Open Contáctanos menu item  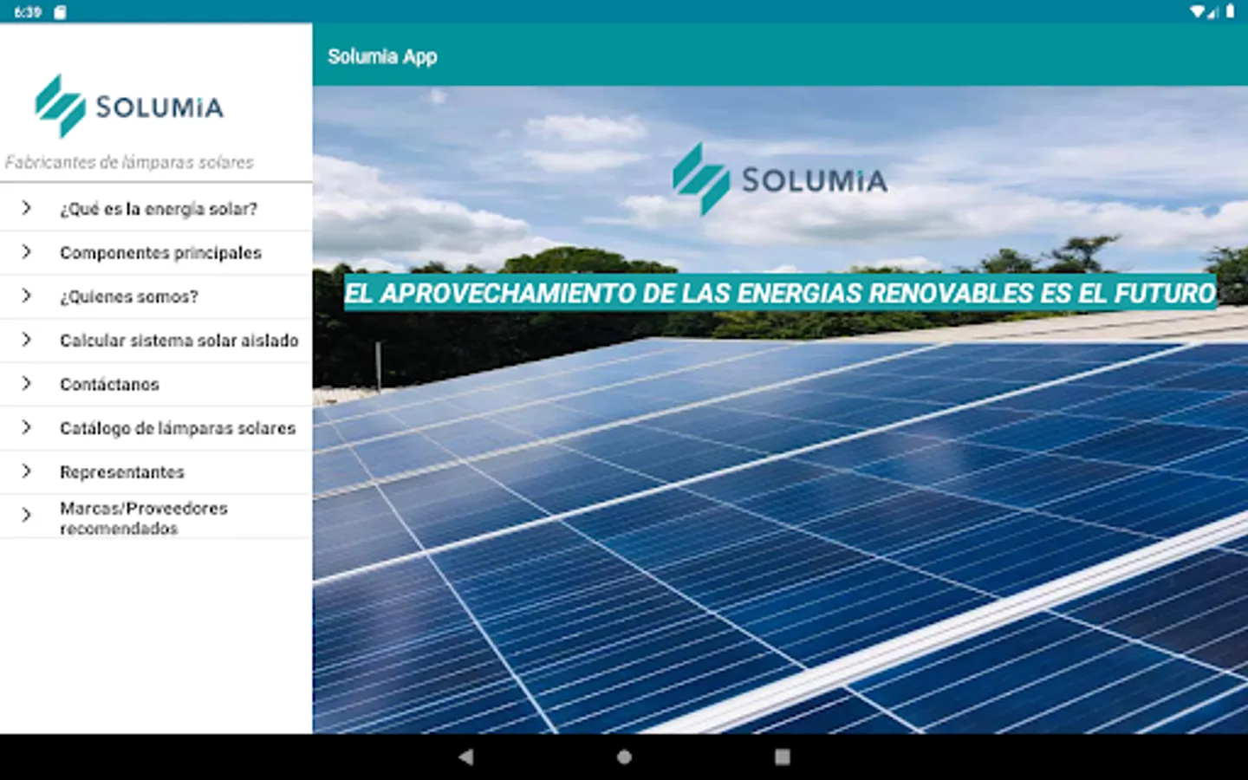click(156, 384)
